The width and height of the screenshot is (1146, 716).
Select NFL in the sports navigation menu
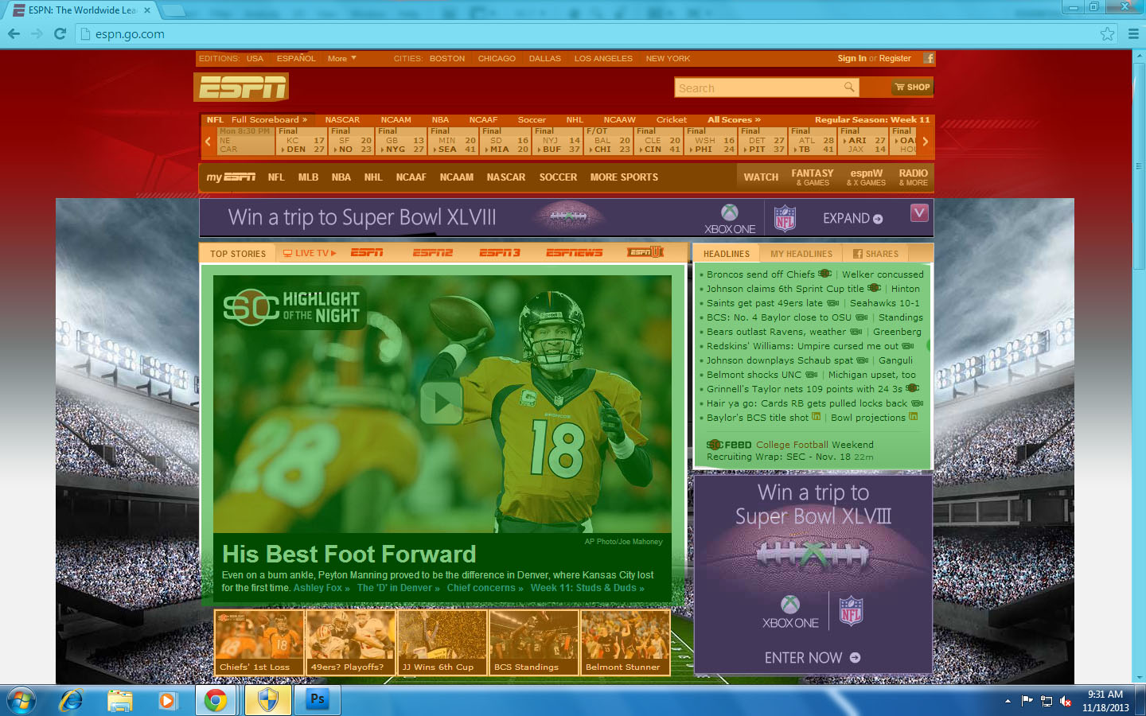pos(275,177)
